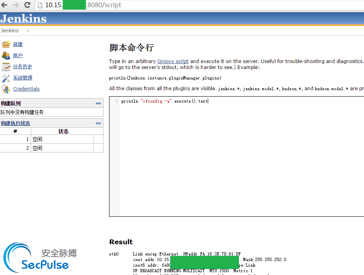Click line number 1 in editor gutter

pyautogui.click(x=117, y=101)
